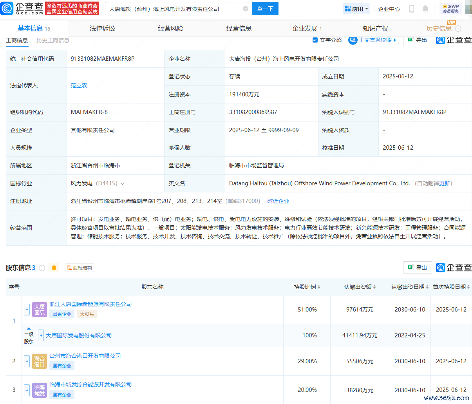Open legal representative 范立农 link

(79, 85)
